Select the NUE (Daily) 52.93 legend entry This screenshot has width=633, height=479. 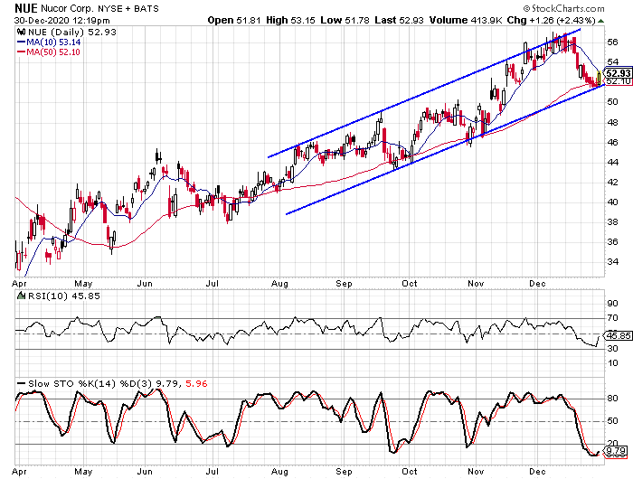coord(71,32)
